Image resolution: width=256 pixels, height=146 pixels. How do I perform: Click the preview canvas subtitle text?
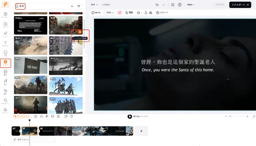pyautogui.click(x=178, y=66)
